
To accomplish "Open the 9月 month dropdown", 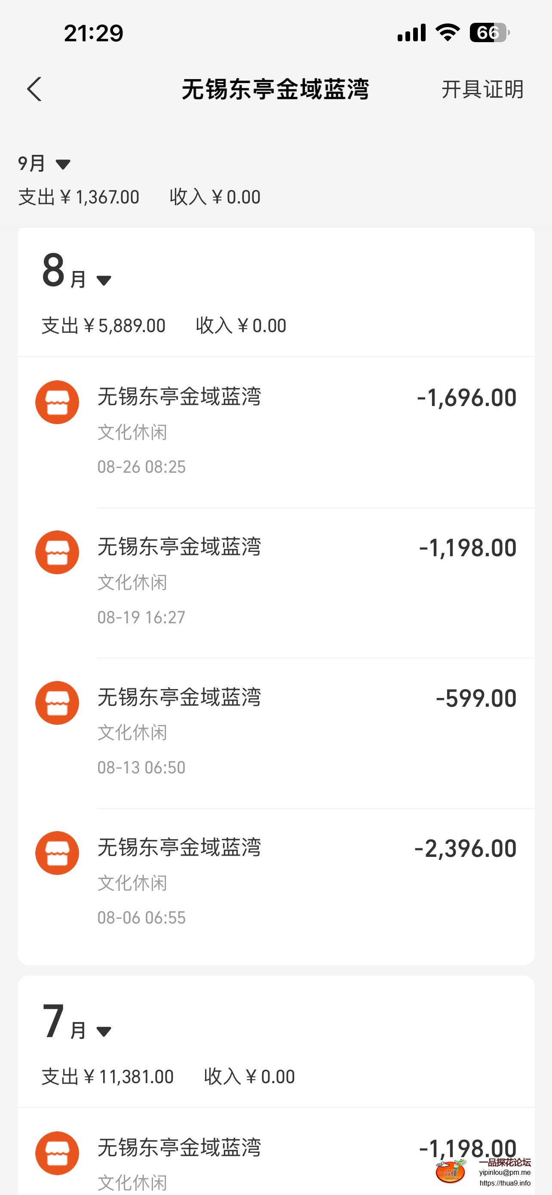I will [x=44, y=164].
